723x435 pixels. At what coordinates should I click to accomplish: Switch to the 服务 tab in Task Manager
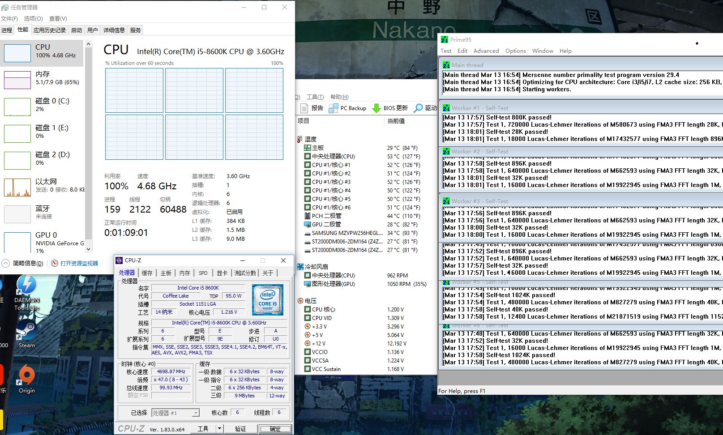pos(136,30)
